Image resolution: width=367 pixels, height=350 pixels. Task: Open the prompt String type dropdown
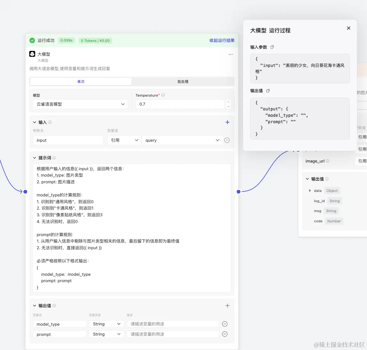coord(107,334)
